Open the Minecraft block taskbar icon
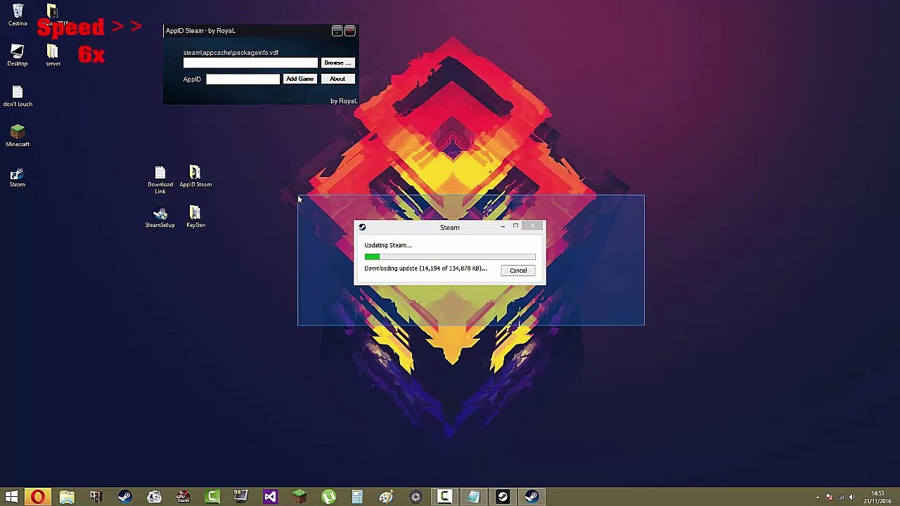The image size is (900, 506). [x=300, y=497]
